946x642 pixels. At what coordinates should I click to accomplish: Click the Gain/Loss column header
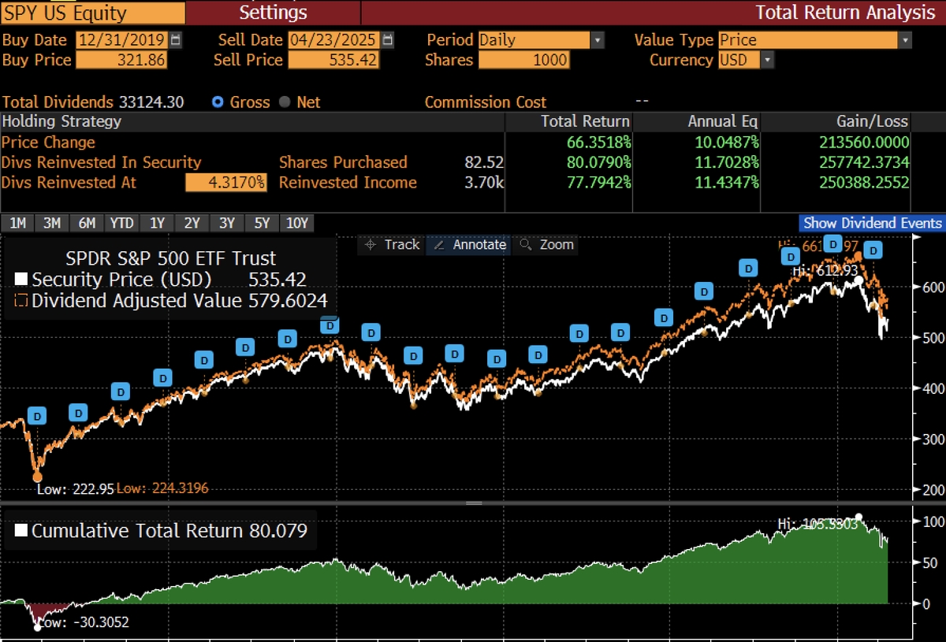click(x=872, y=121)
